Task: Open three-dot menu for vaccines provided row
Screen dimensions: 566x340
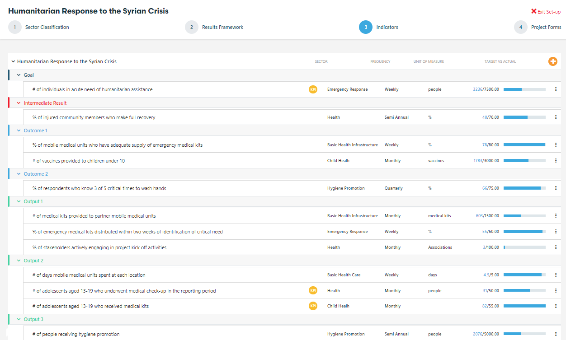Action: pos(556,161)
